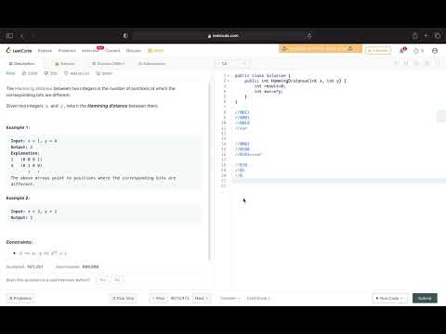Reload the page with the refresh icon

309,35
